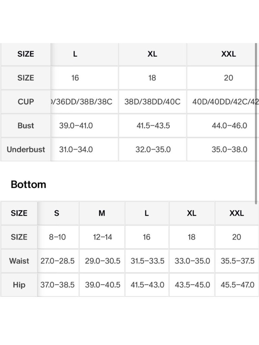
Task: Select the 27.0–28.5 waist cell
Action: tap(57, 261)
